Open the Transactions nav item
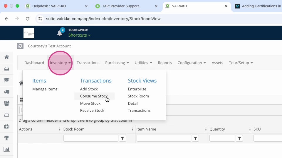282x158 pixels. click(88, 63)
